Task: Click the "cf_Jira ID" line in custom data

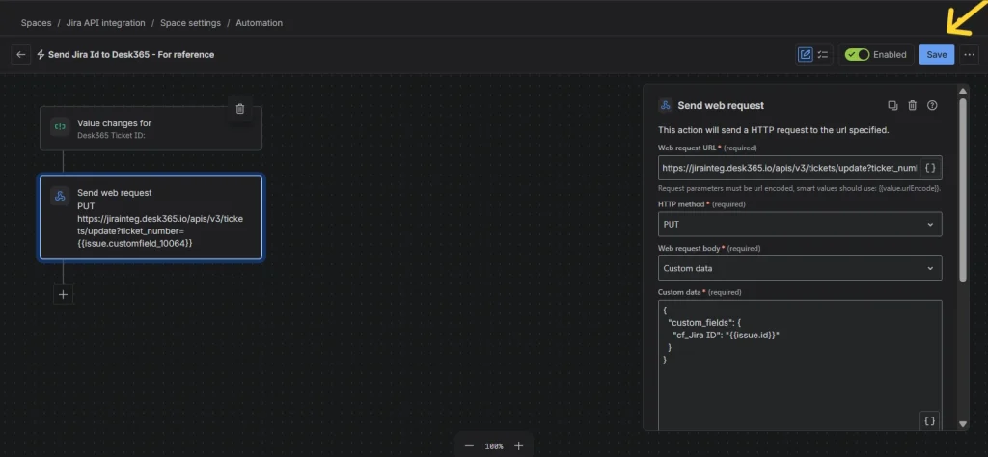Action: (x=727, y=335)
